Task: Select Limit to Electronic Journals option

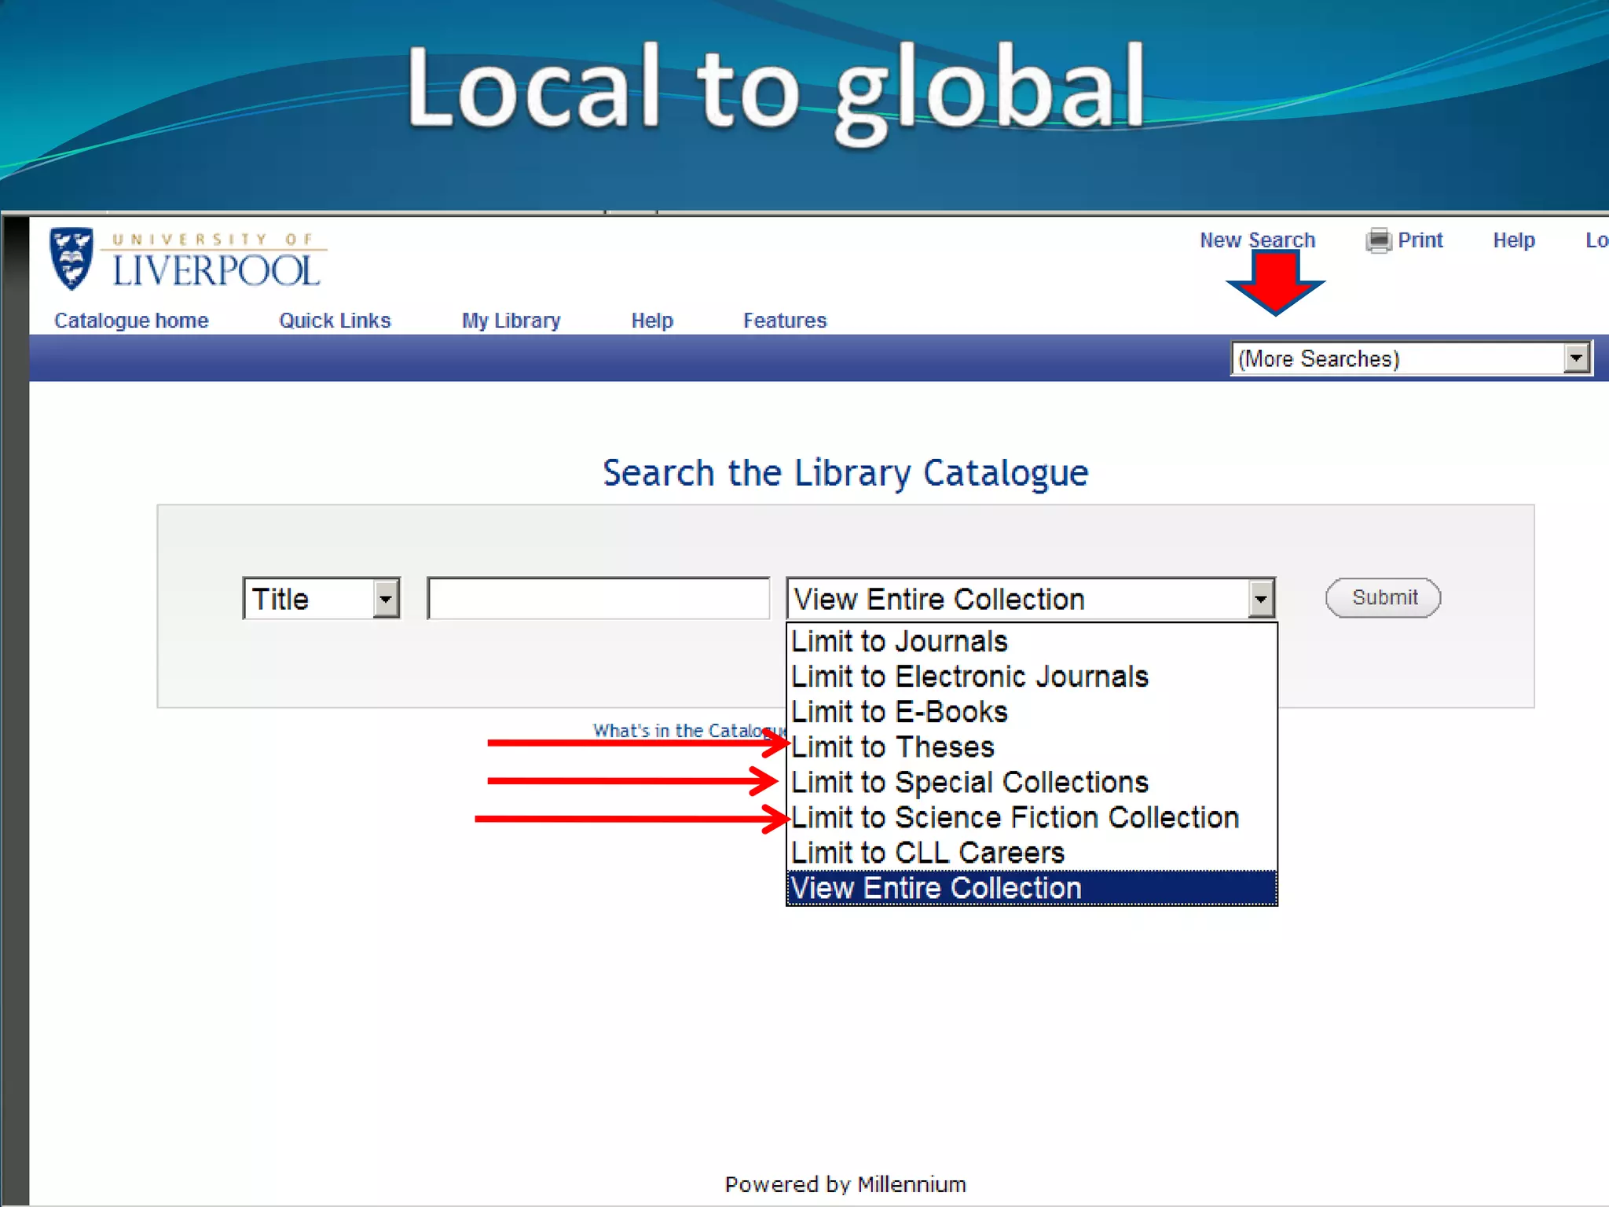Action: pos(1032,677)
